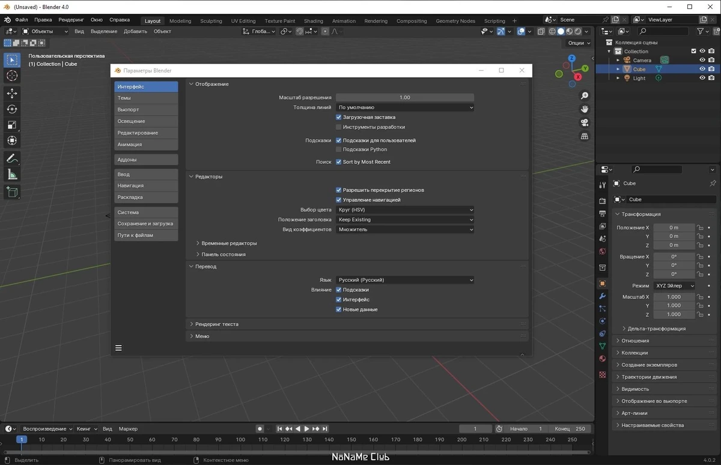Image resolution: width=721 pixels, height=465 pixels.
Task: Select the Add Cube tool
Action: point(12,192)
